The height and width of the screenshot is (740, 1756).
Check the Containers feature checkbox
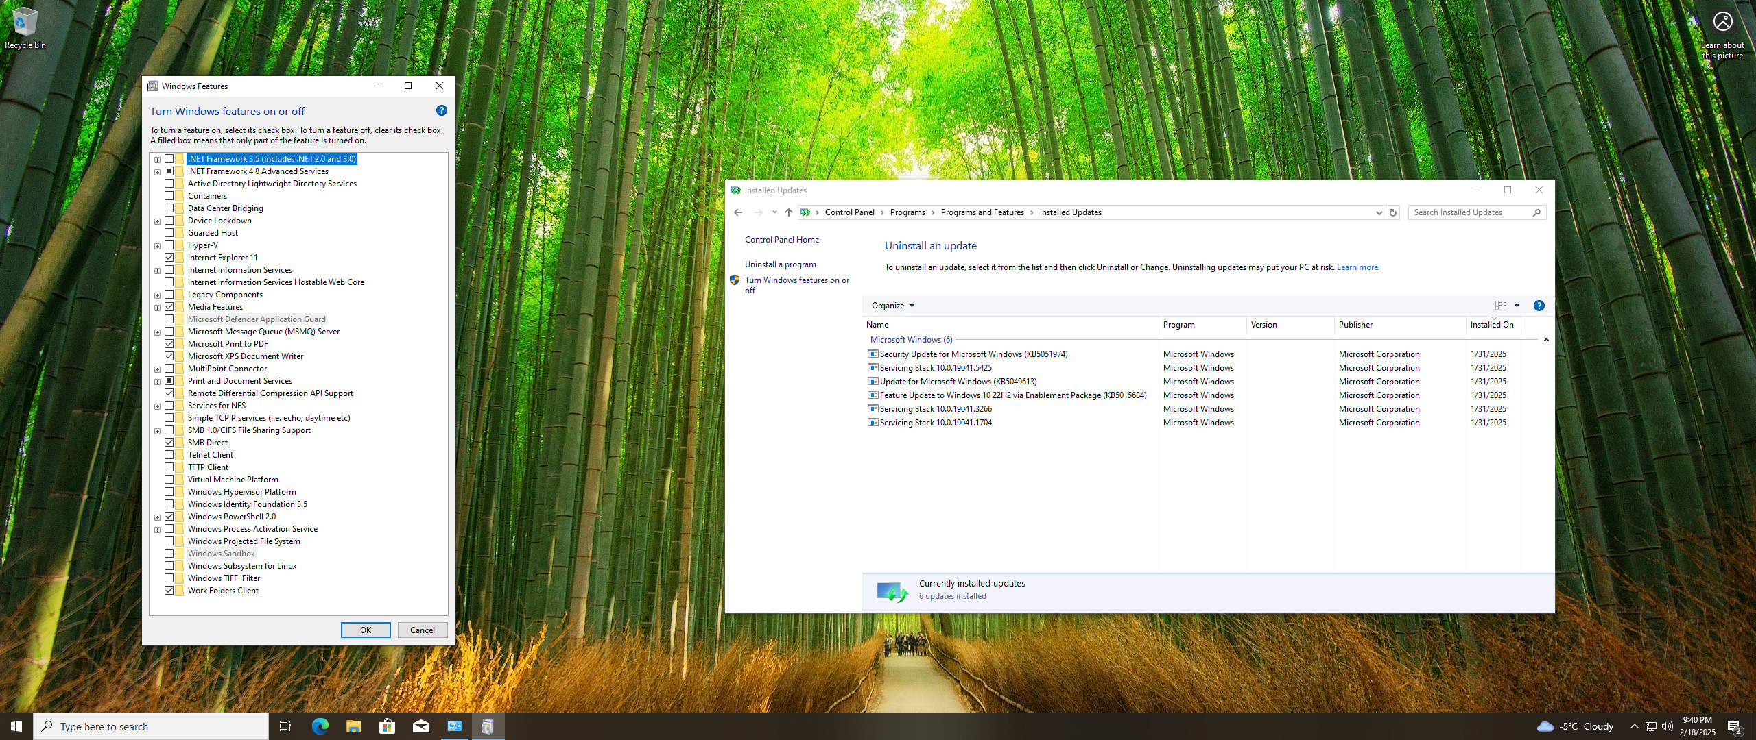click(x=169, y=196)
